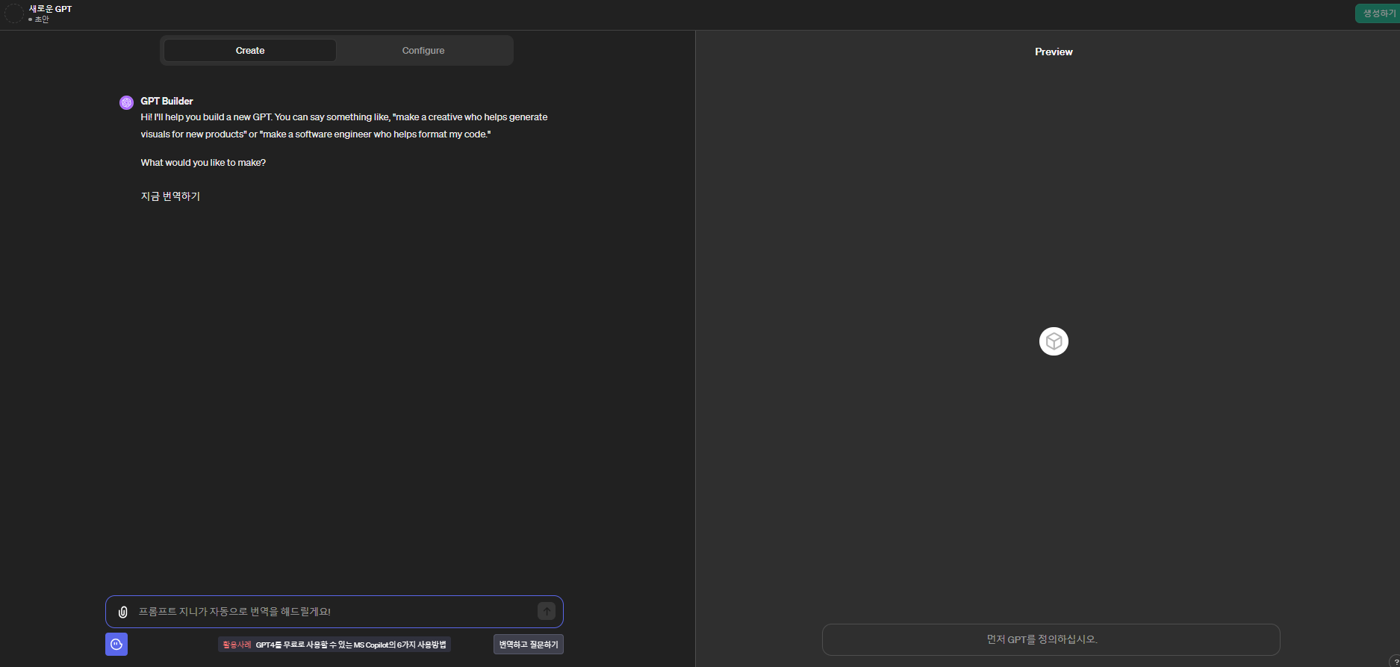This screenshot has width=1400, height=667.
Task: Click the 초안 draft status indicator
Action: pyautogui.click(x=41, y=19)
